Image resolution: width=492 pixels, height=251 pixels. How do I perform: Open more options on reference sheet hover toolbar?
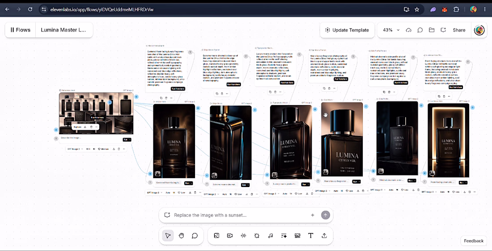[x=97, y=127]
